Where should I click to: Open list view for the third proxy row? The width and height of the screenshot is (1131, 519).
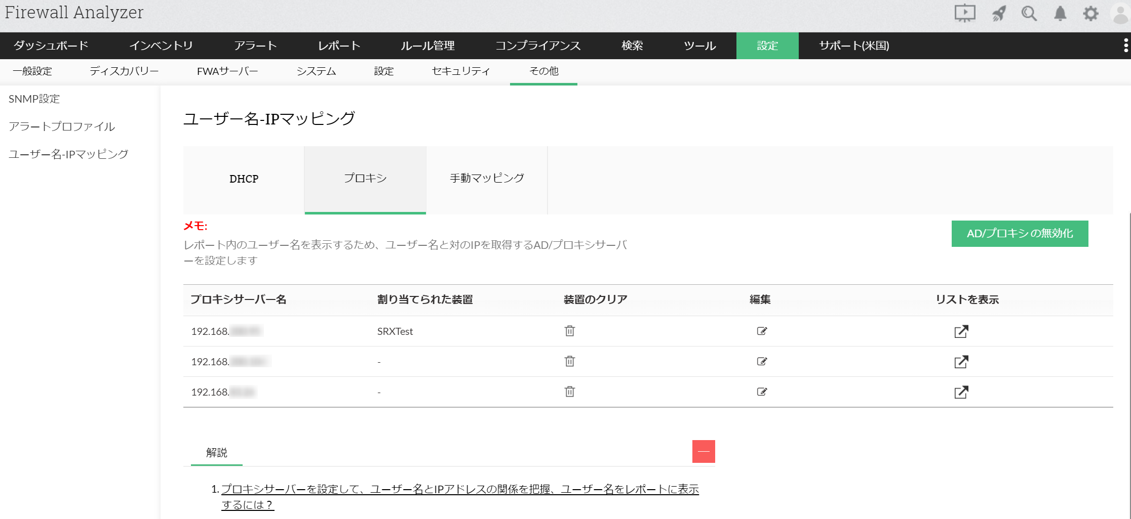coord(961,392)
